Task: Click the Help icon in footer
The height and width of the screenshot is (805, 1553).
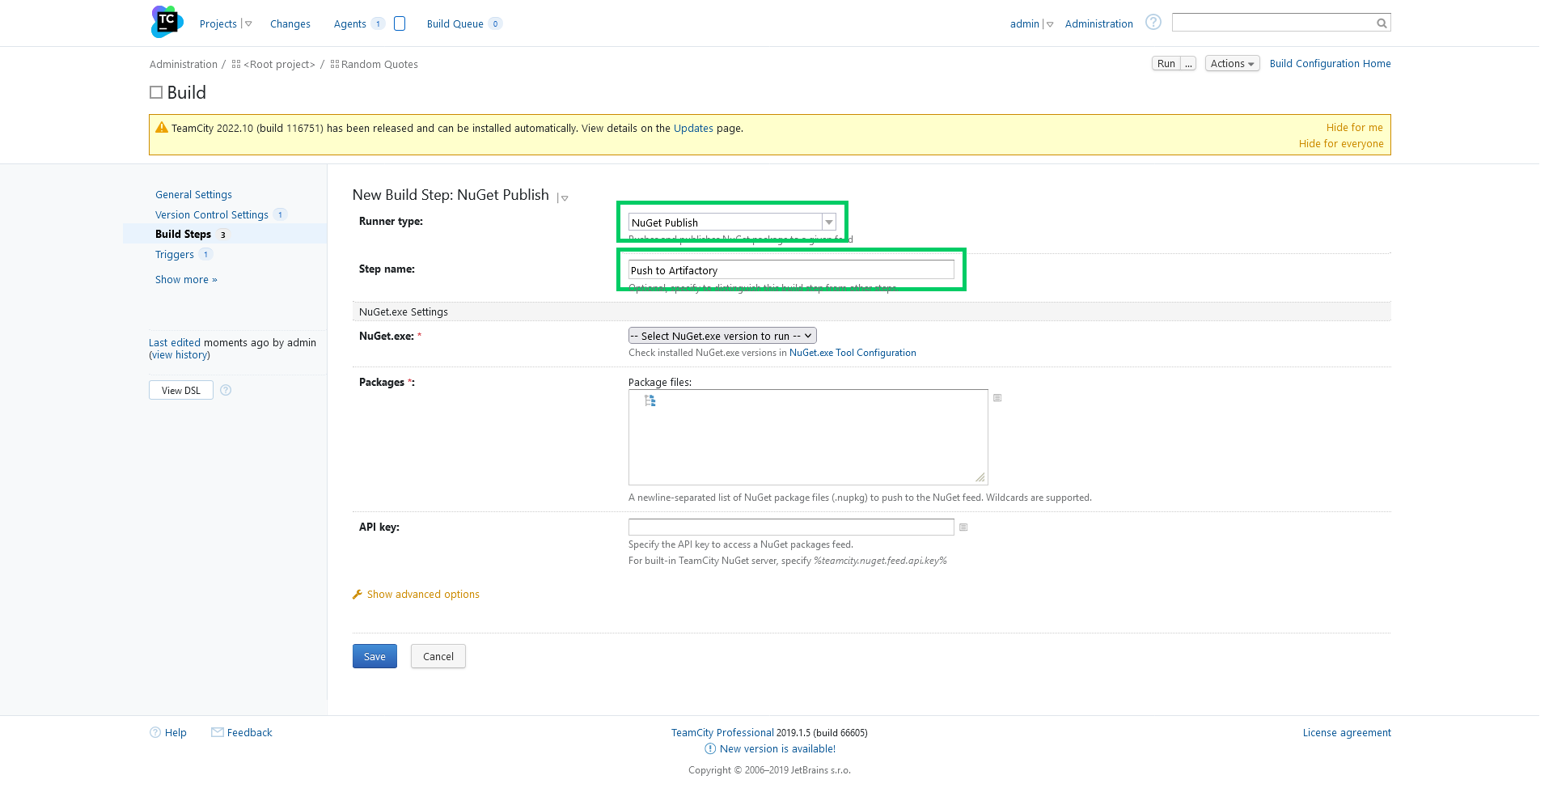Action: 155,732
